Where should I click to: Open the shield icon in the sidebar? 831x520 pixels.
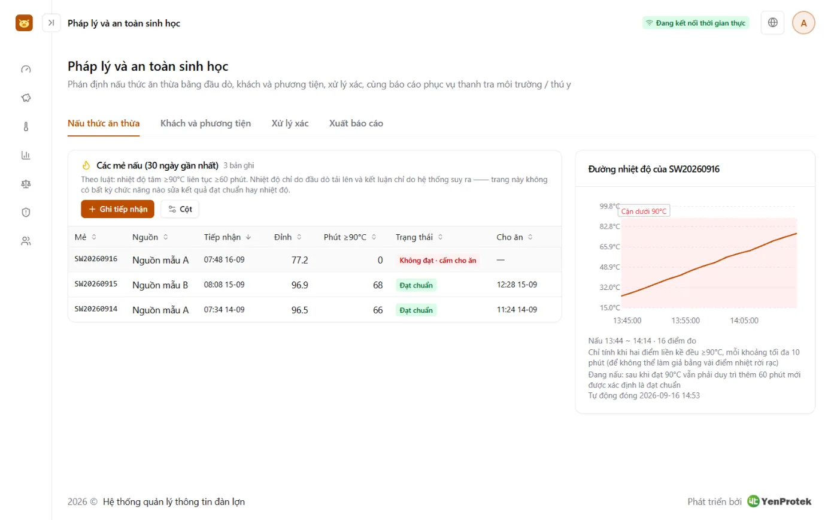(26, 212)
